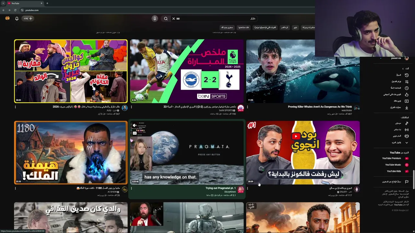This screenshot has width=415, height=233.
Task: Open the Al SHOW channel avatar
Action: 124,189
